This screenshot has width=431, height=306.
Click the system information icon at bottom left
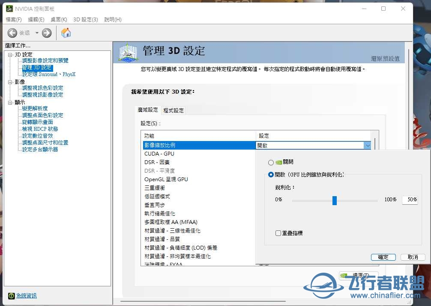pyautogui.click(x=11, y=296)
